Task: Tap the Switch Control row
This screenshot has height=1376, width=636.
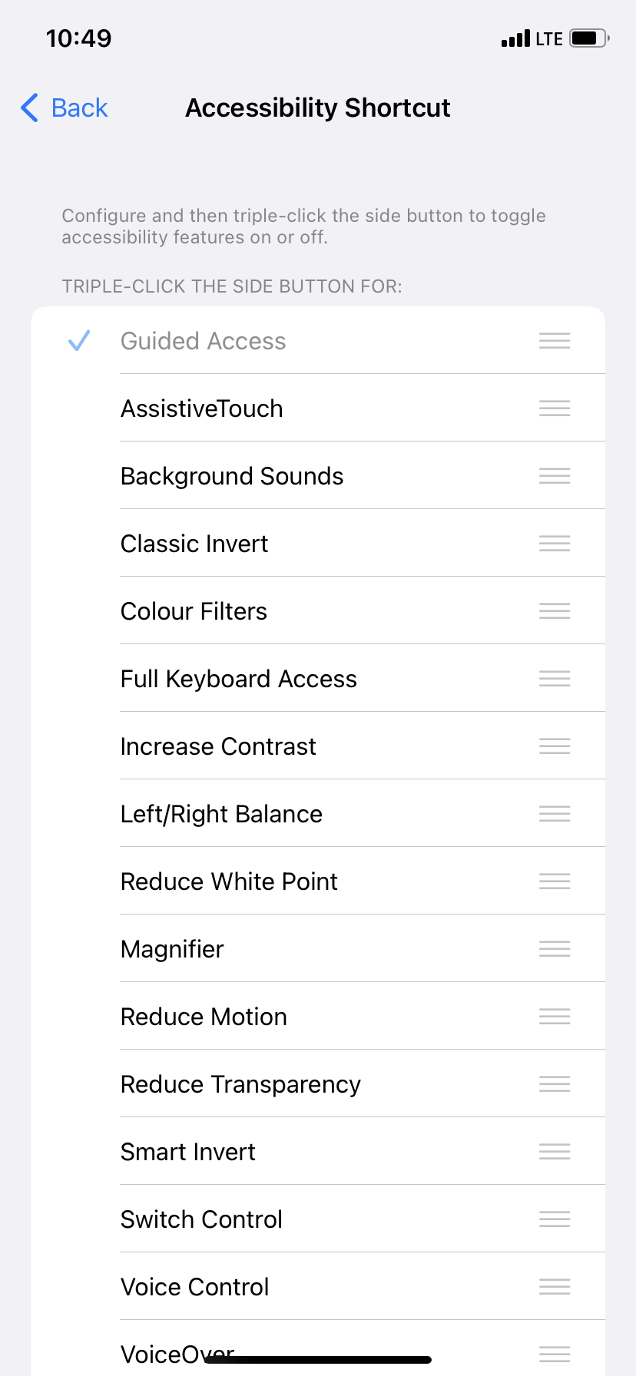Action: click(202, 1219)
